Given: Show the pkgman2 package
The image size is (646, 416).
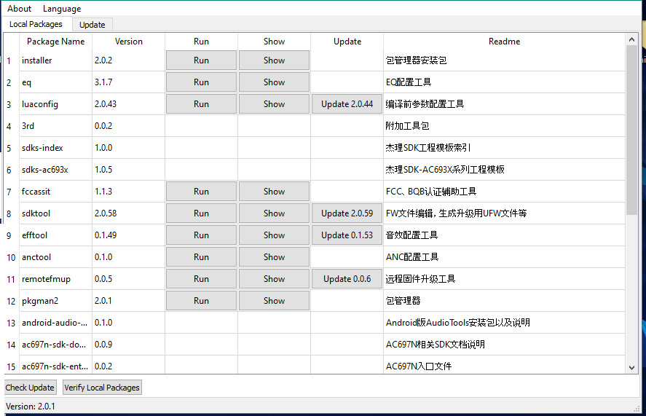Looking at the screenshot, I should click(274, 301).
